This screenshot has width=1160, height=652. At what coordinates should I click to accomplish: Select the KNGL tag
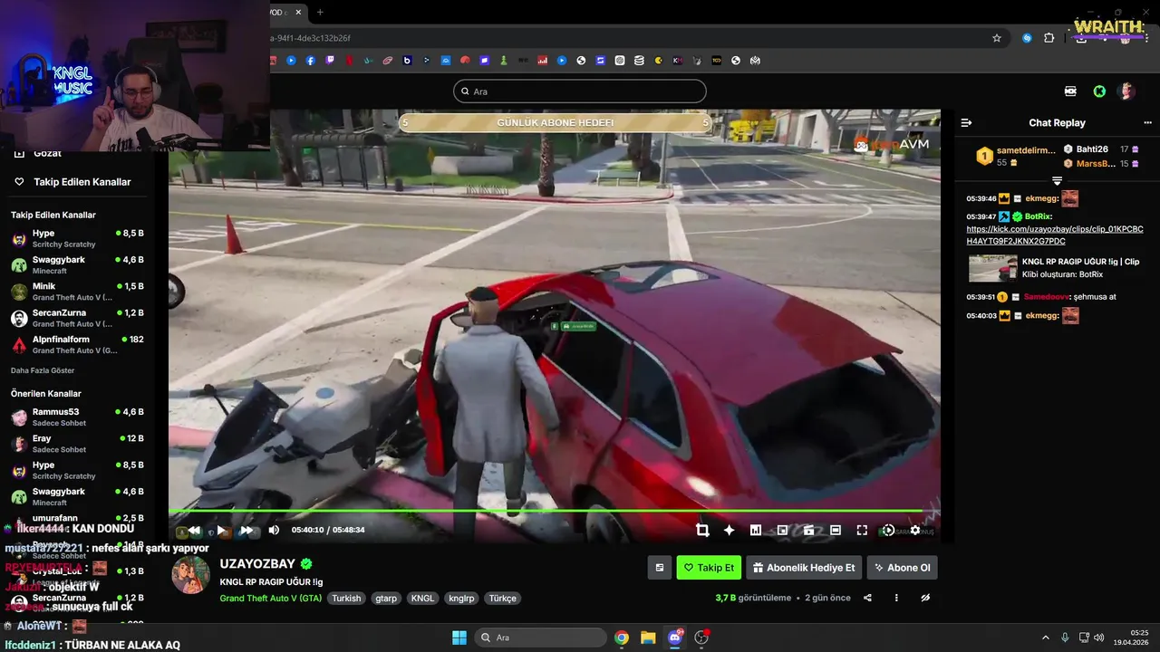422,599
